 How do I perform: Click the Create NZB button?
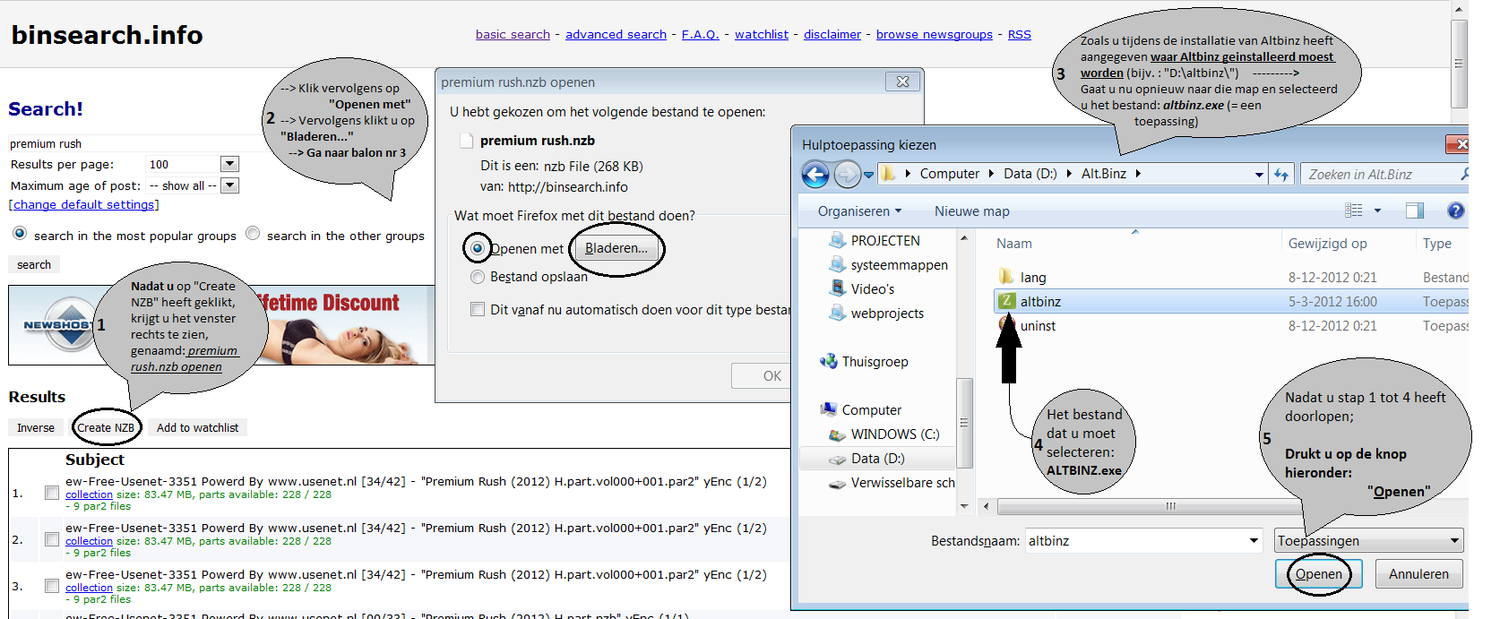pos(106,427)
